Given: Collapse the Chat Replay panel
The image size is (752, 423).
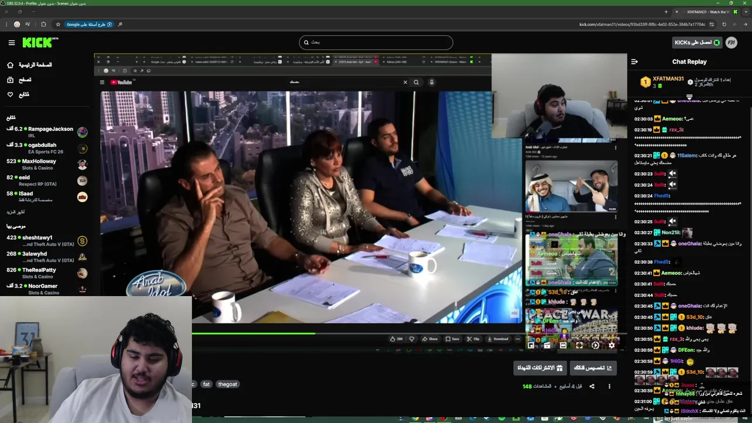Looking at the screenshot, I should 634,62.
